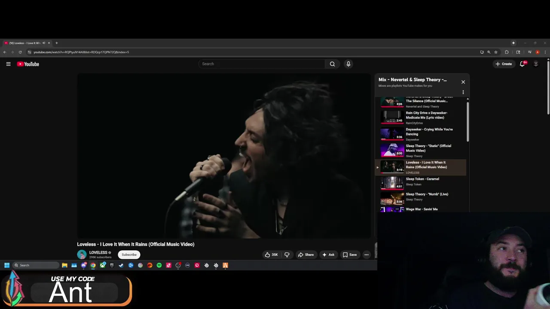Viewport: 550px width, 309px height.
Task: Go back in Chrome
Action: tap(5, 52)
